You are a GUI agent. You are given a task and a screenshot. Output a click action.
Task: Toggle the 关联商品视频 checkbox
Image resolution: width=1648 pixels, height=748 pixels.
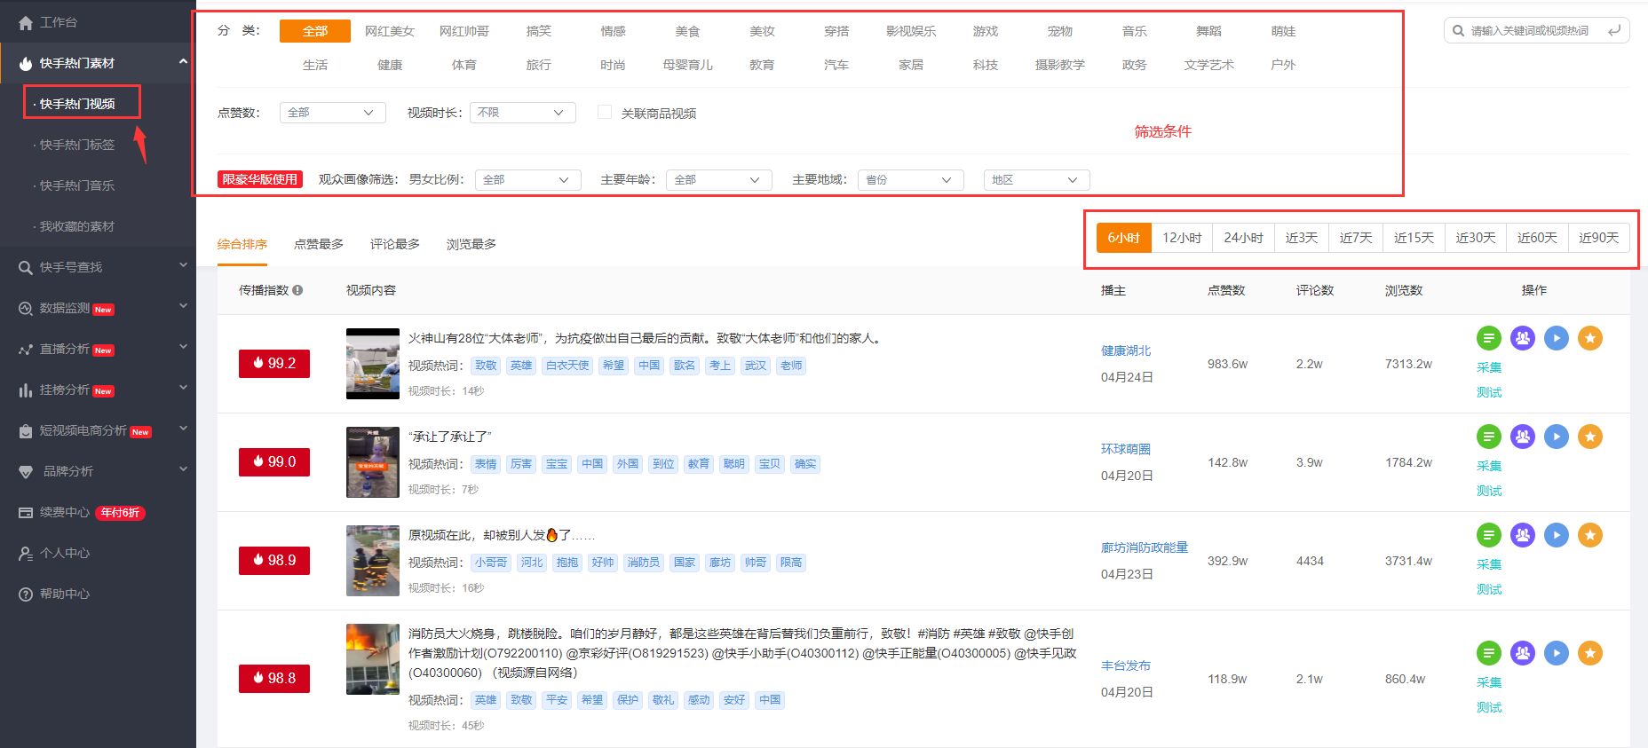click(x=605, y=113)
